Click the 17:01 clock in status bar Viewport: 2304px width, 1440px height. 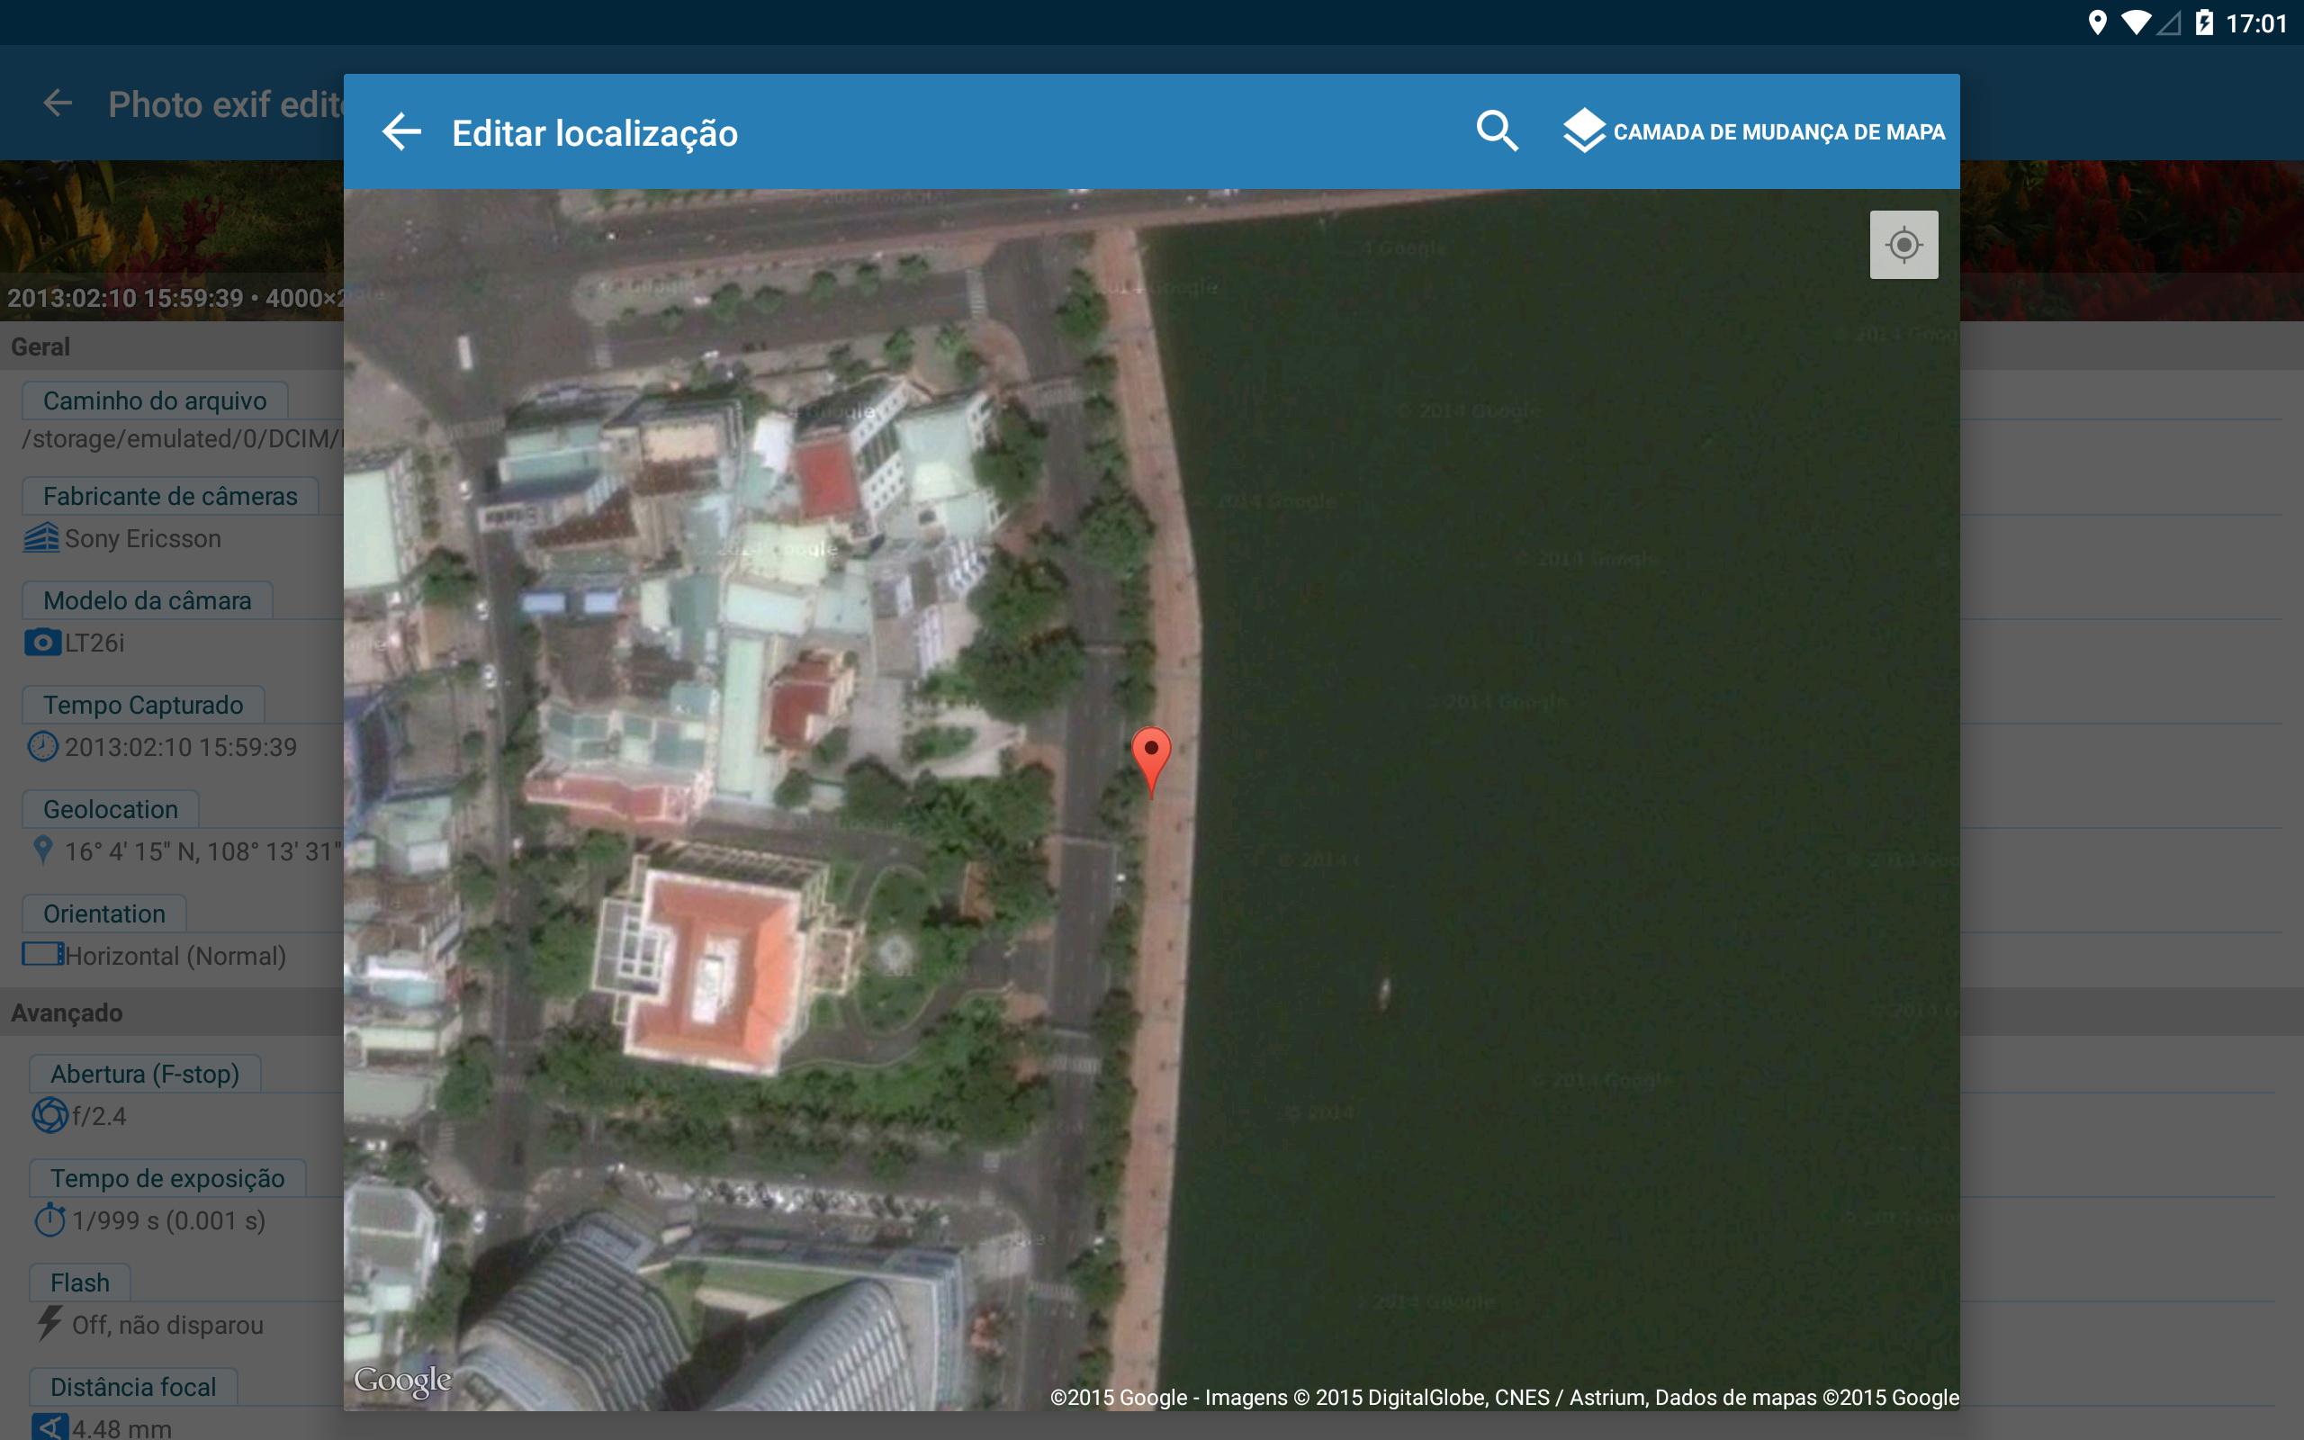[x=2255, y=22]
